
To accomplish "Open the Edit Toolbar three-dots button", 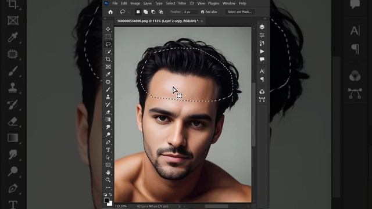I will point(108,188).
